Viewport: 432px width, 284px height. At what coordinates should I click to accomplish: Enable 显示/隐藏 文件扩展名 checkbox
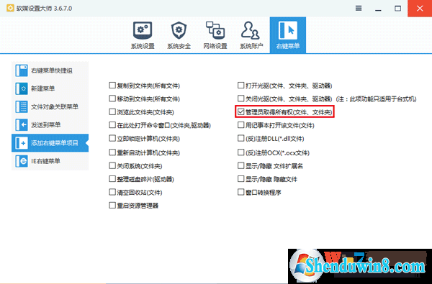point(240,165)
